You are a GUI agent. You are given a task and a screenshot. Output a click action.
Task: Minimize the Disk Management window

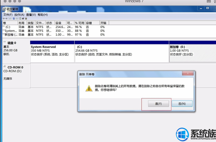pos(201,9)
